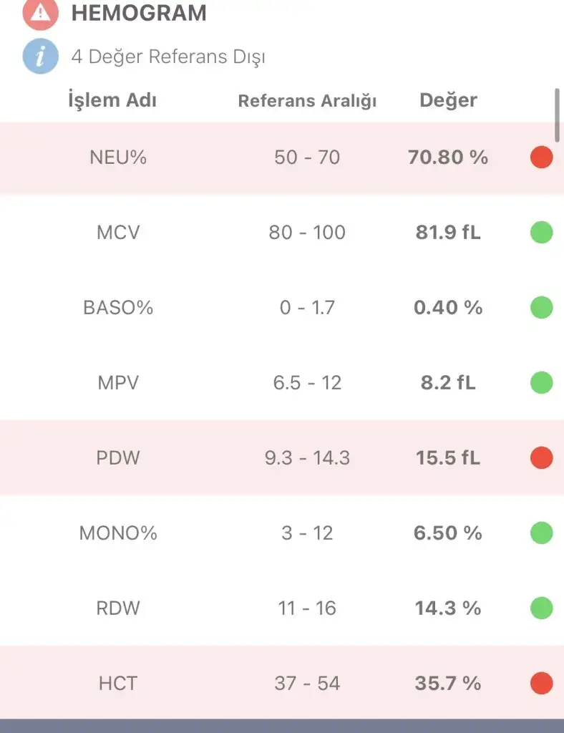
Task: Click green status dot for MCV
Action: (541, 233)
